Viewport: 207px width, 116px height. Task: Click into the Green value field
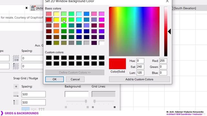click(x=163, y=67)
